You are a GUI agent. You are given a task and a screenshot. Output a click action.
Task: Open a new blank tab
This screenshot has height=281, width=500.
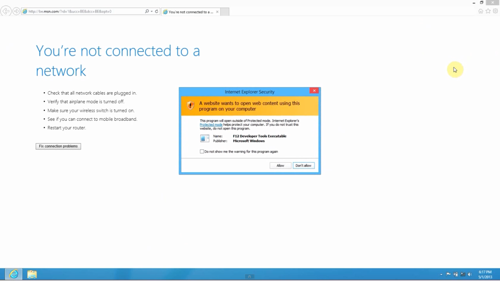point(225,12)
